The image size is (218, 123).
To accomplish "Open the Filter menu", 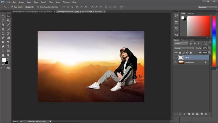I will [51, 2].
